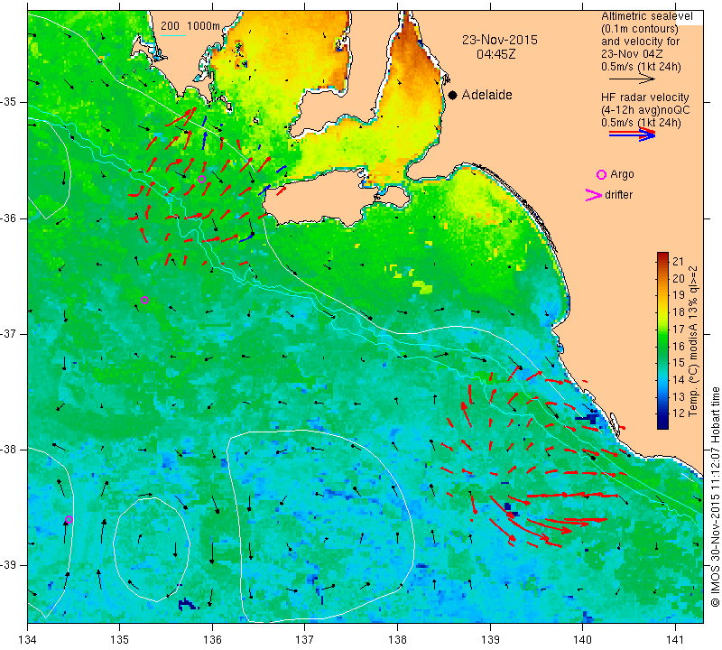Click the Argo float marker near 36°S 136°E
The height and width of the screenshot is (650, 722).
coord(201,179)
